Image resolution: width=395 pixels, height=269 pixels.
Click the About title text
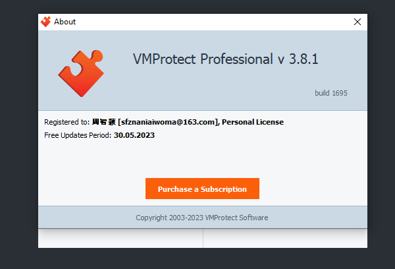click(65, 22)
